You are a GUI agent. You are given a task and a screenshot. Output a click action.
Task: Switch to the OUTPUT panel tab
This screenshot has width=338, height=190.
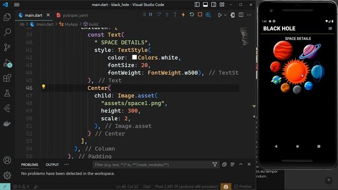(x=52, y=165)
